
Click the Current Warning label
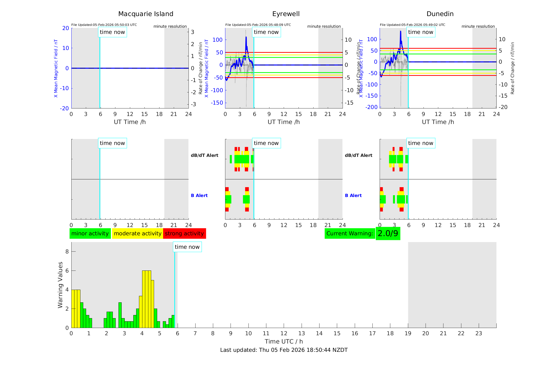[350, 234]
